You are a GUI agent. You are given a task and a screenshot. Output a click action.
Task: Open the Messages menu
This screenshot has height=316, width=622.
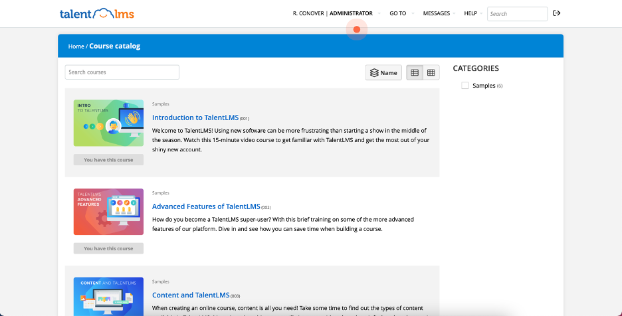pos(437,13)
